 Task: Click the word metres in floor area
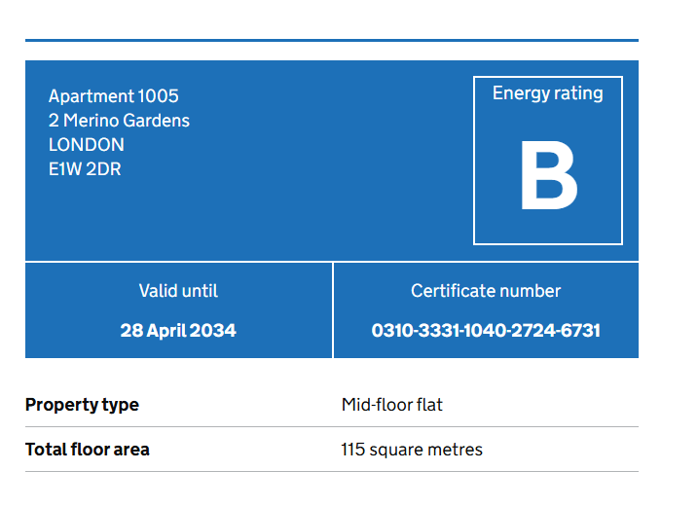point(457,450)
